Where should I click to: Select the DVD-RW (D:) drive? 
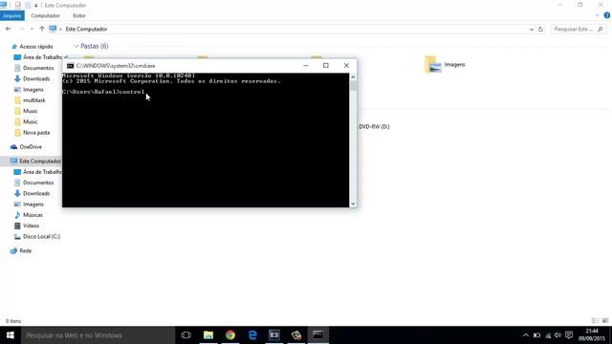(x=374, y=127)
